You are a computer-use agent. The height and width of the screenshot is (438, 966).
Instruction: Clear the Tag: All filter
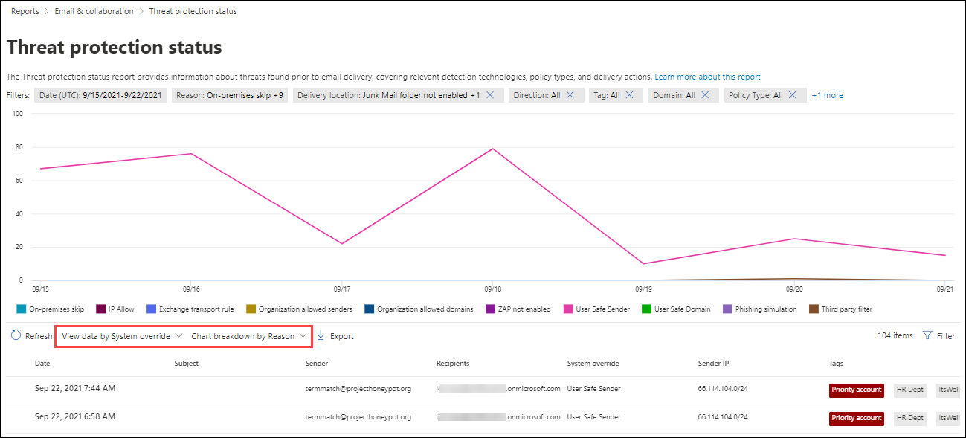[x=629, y=95]
